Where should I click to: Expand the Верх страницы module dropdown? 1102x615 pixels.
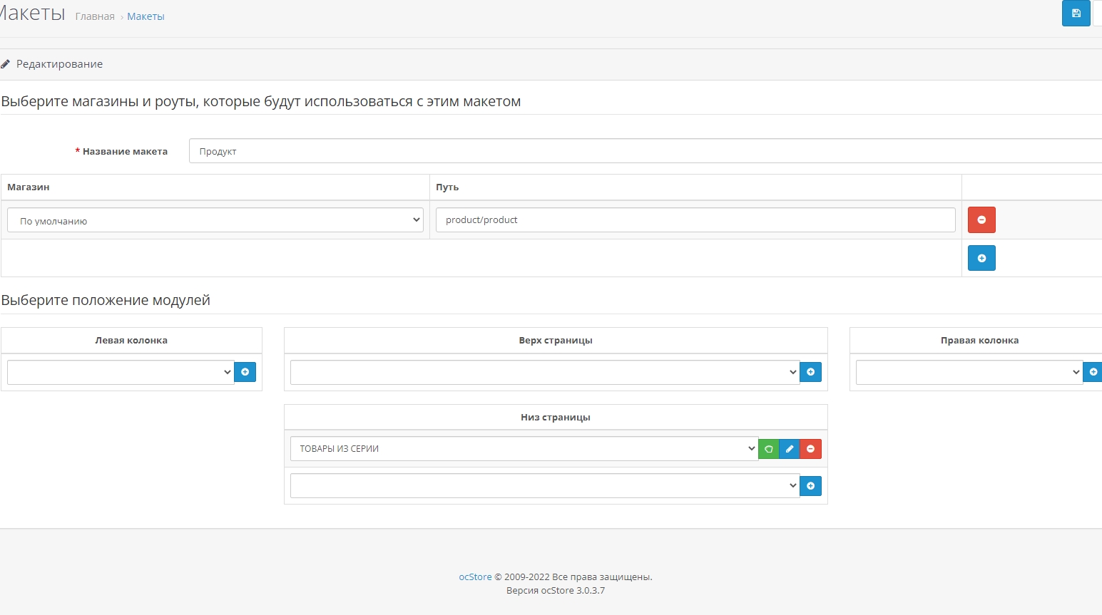pyautogui.click(x=544, y=372)
